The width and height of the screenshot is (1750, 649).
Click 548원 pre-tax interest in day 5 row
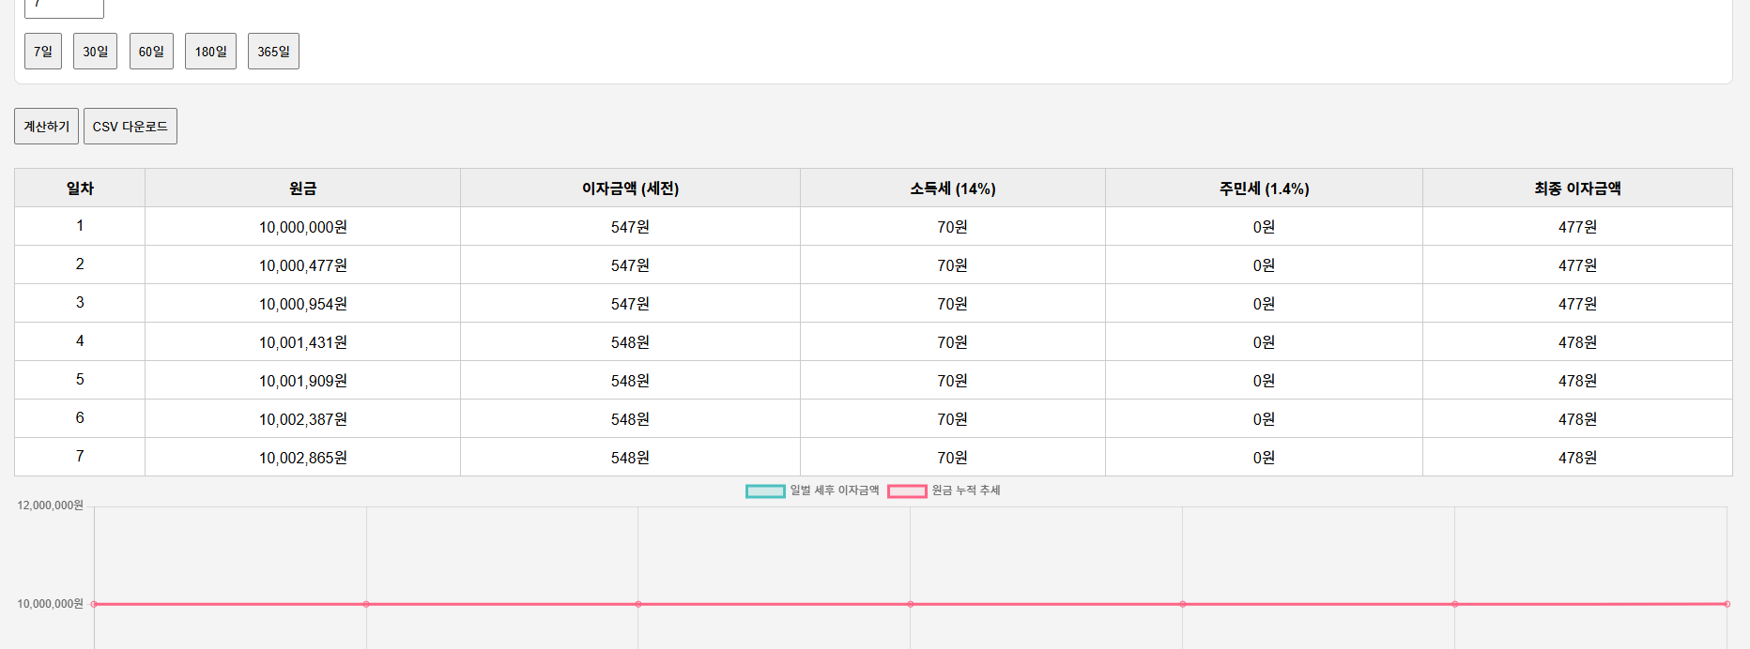click(x=630, y=381)
